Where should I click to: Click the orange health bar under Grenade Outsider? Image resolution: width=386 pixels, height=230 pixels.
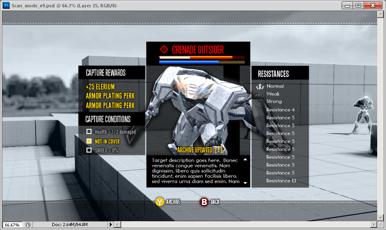click(196, 57)
